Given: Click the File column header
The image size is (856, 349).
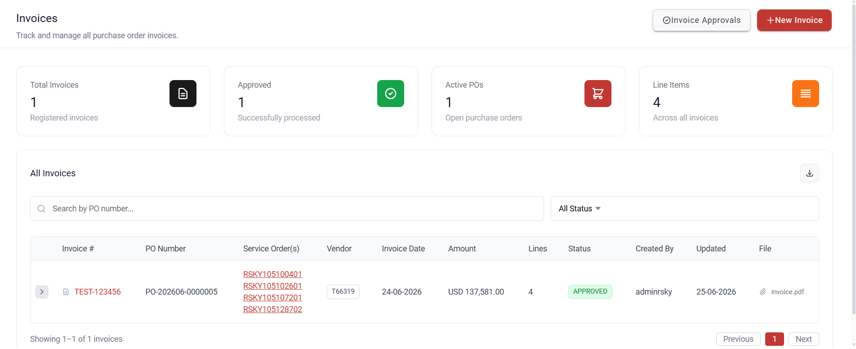Looking at the screenshot, I should [765, 249].
